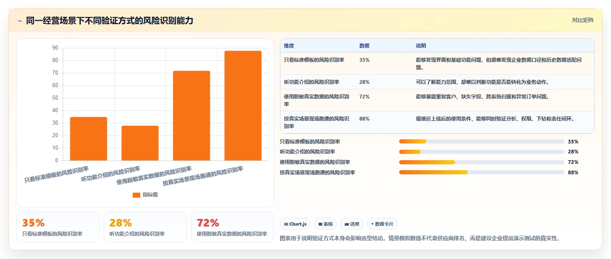The width and height of the screenshot is (611, 259).
Task: Click the 72% data card
Action: pyautogui.click(x=232, y=227)
